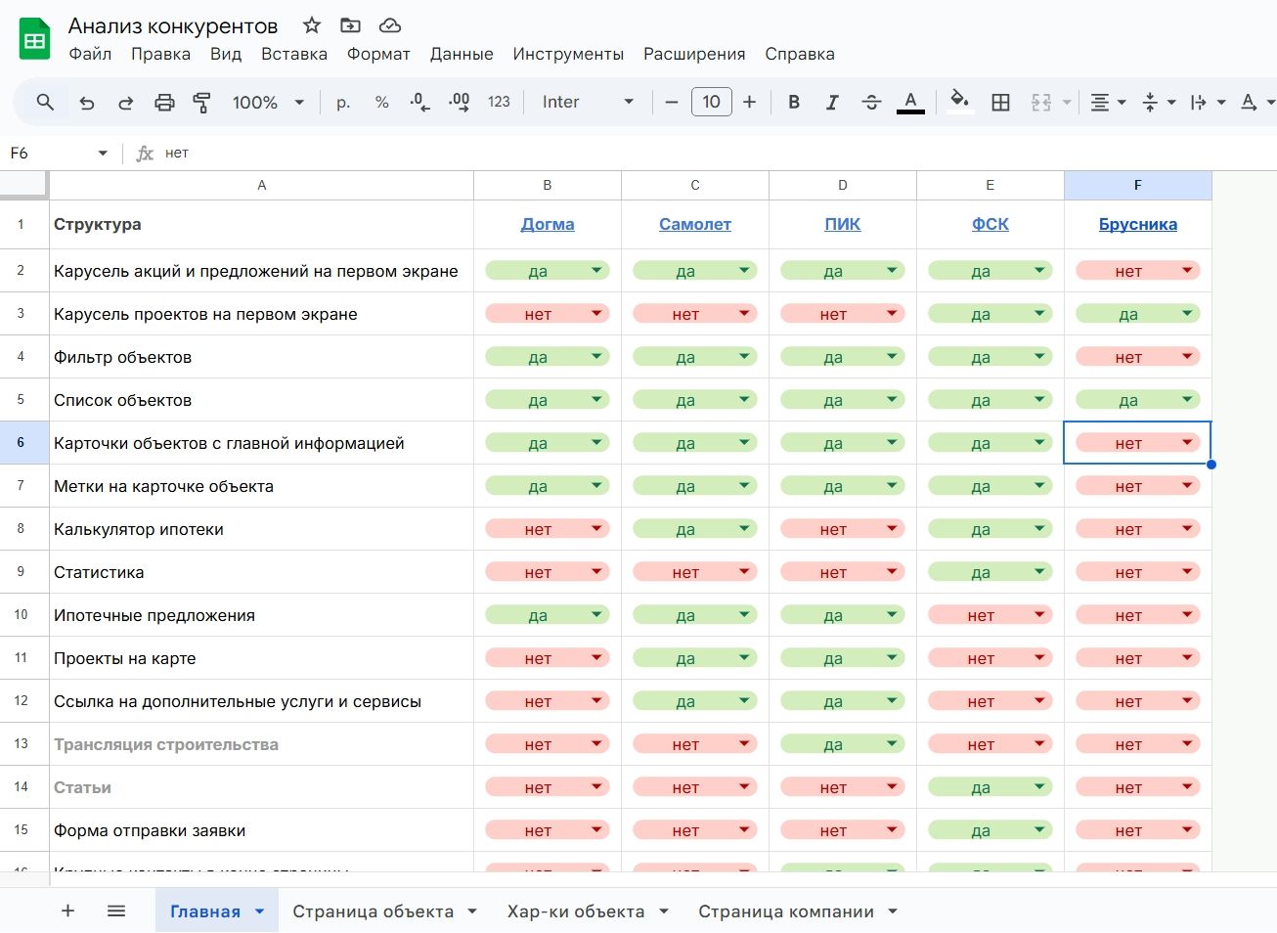
Task: Select row 6 header
Action: [x=23, y=442]
